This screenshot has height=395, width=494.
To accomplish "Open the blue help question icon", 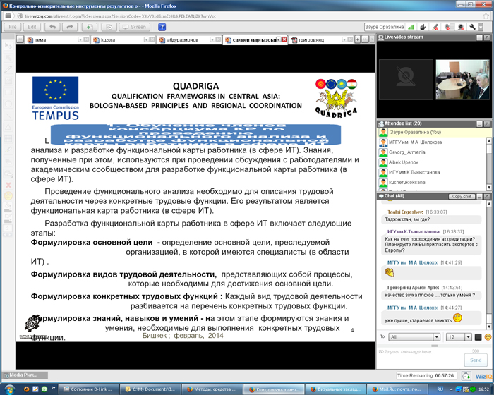I will [x=162, y=27].
